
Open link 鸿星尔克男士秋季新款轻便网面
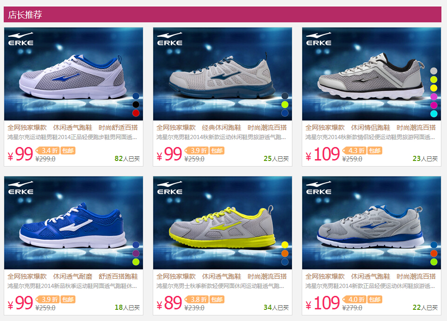coord(220,286)
